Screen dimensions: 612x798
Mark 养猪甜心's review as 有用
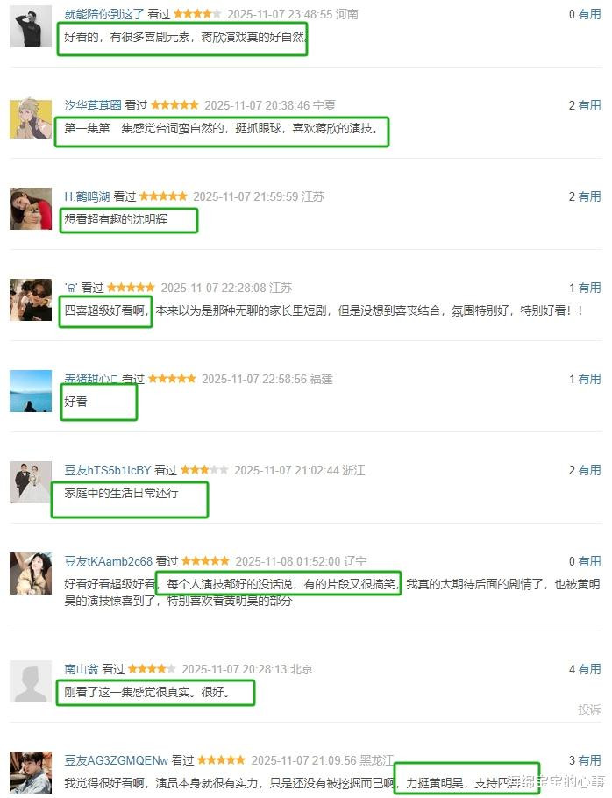click(x=589, y=379)
